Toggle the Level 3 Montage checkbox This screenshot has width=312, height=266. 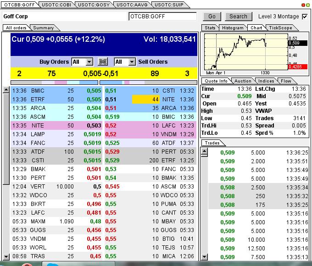[305, 17]
